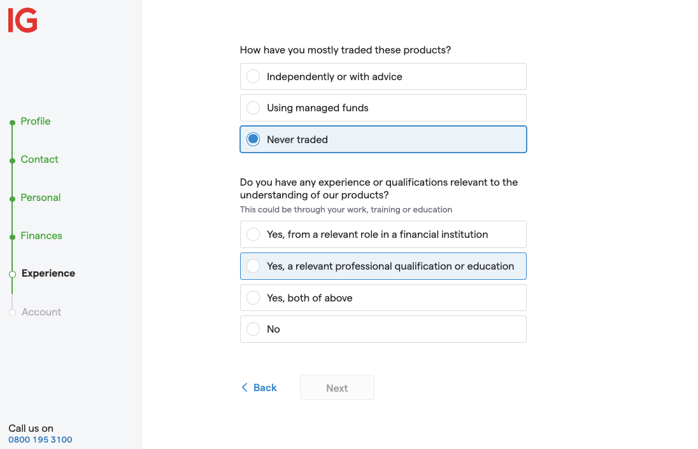Go to the Profile step
Viewport: 698px width, 449px height.
pos(36,121)
